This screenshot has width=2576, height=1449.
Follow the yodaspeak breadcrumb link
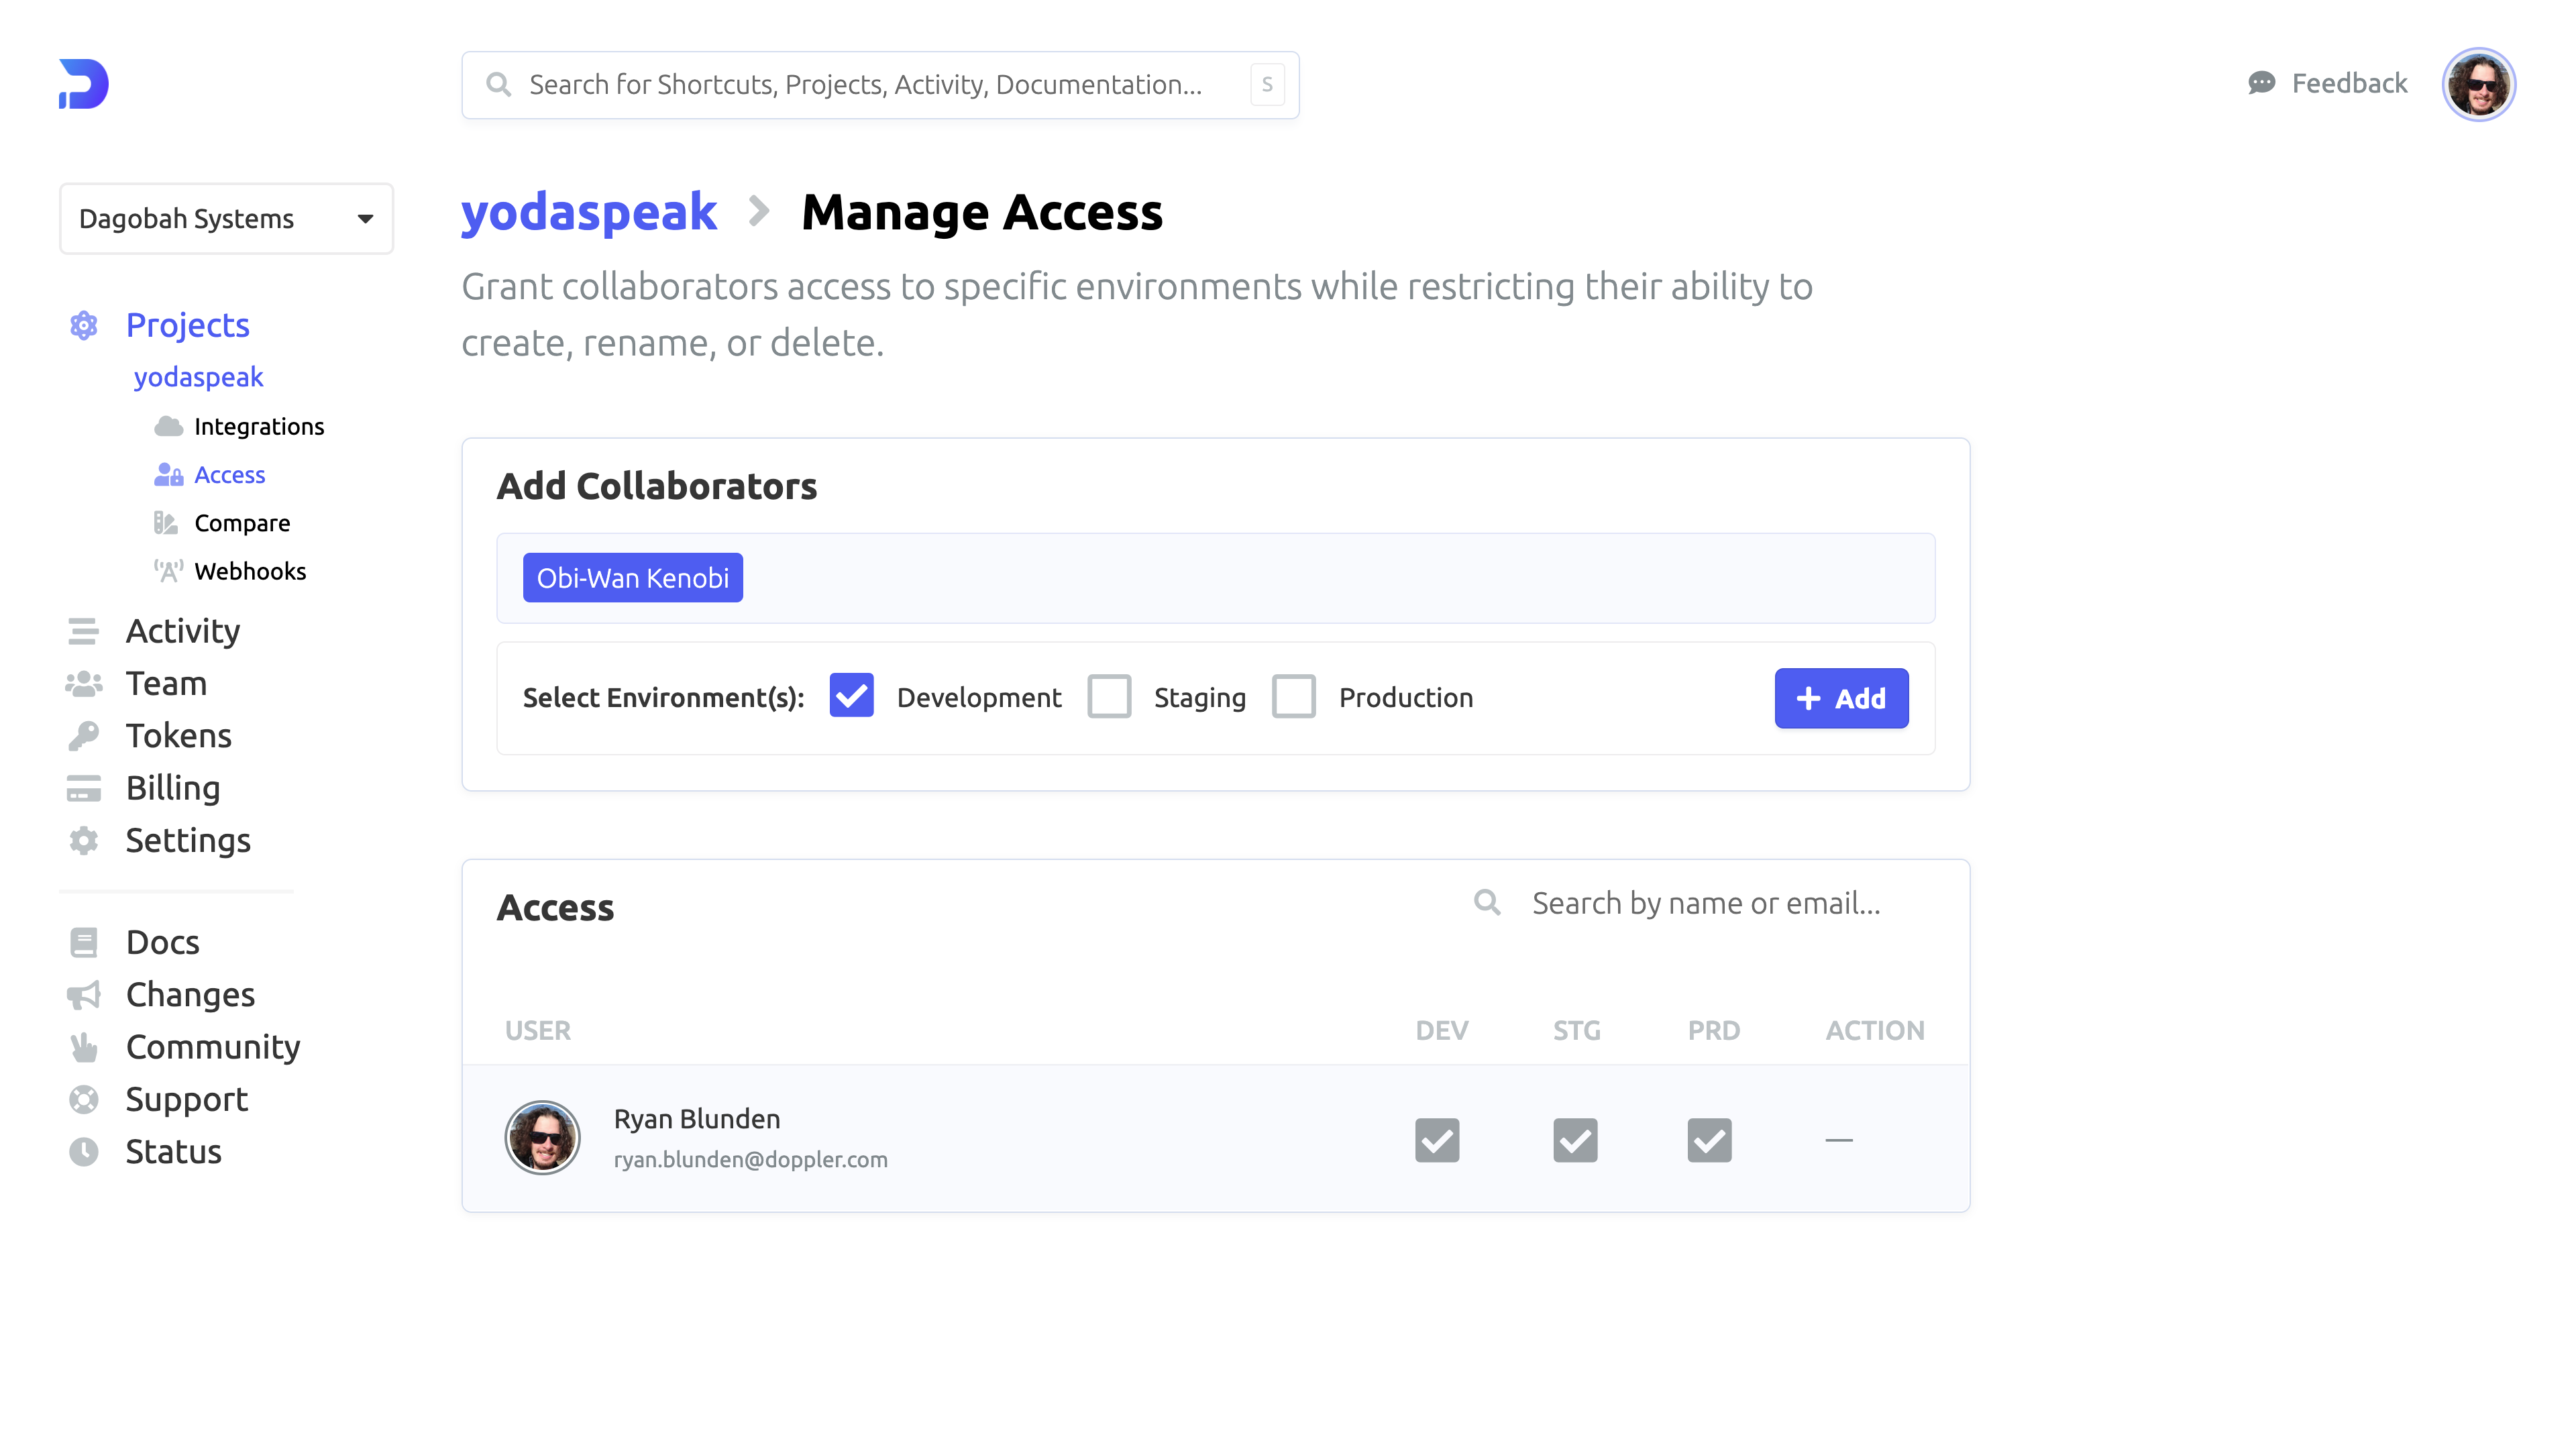point(588,212)
